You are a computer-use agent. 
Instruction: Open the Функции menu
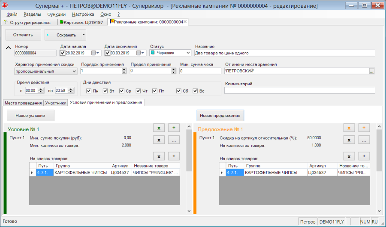click(x=56, y=14)
